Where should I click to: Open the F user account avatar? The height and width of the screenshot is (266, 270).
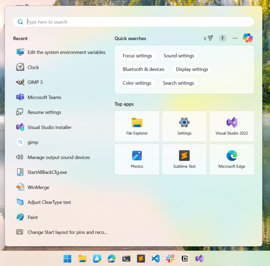(223, 38)
